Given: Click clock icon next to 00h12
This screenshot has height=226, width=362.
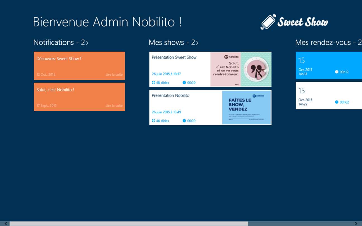Looking at the screenshot, I should click(337, 72).
